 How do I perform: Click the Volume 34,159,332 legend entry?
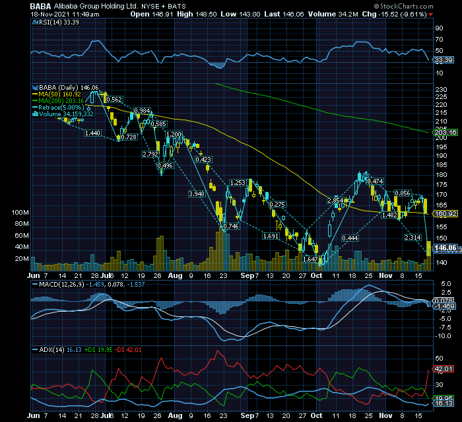point(66,114)
